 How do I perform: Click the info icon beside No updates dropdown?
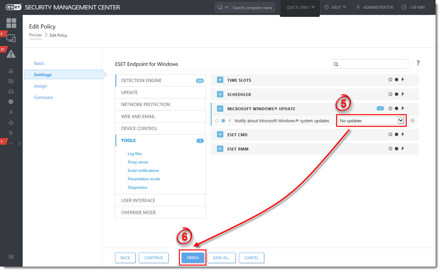click(x=412, y=121)
